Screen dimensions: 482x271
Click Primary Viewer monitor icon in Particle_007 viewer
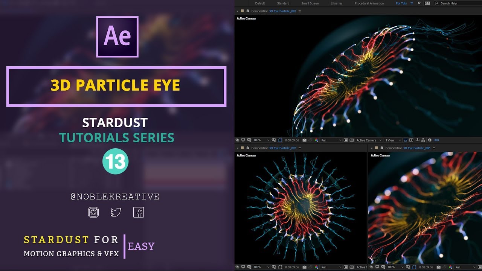(243, 267)
